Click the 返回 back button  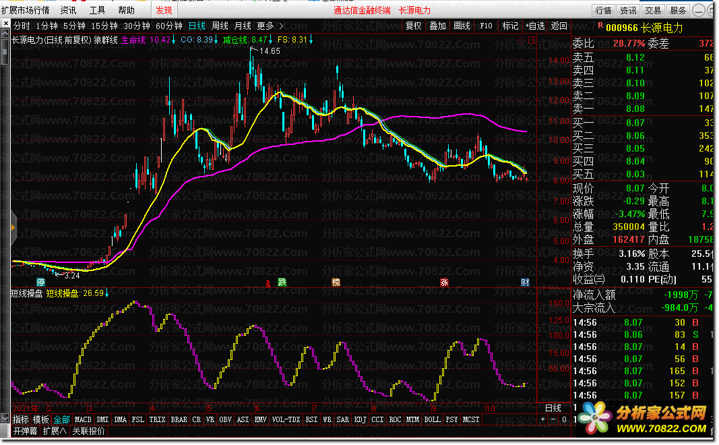pos(559,26)
